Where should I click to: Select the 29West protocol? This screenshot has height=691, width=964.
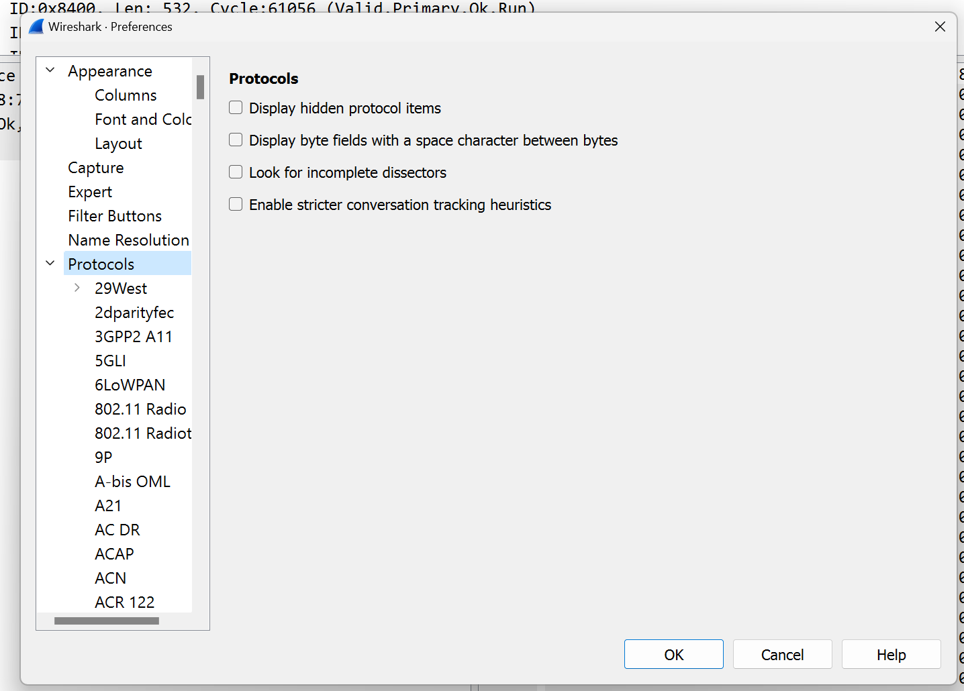pyautogui.click(x=121, y=288)
